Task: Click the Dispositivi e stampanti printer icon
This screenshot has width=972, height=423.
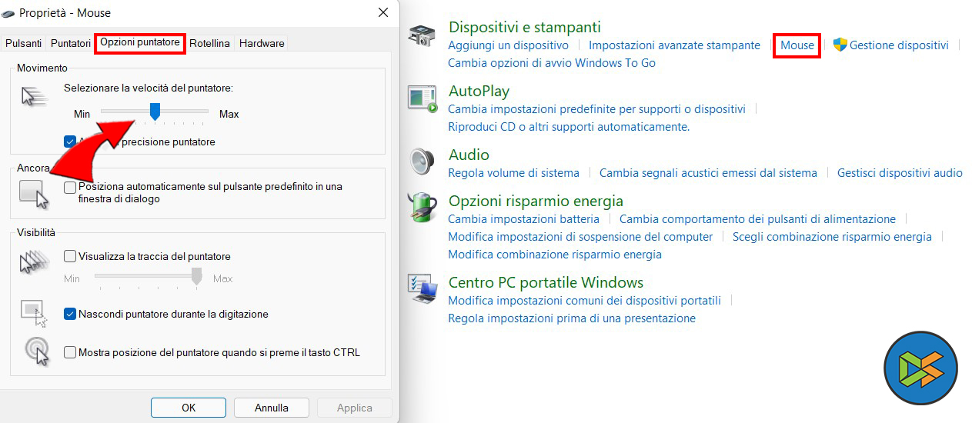Action: tap(422, 36)
